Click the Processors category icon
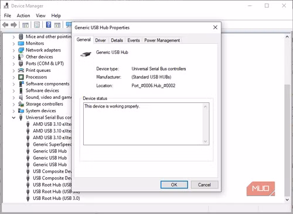The height and width of the screenshot is (214, 293). [21, 77]
